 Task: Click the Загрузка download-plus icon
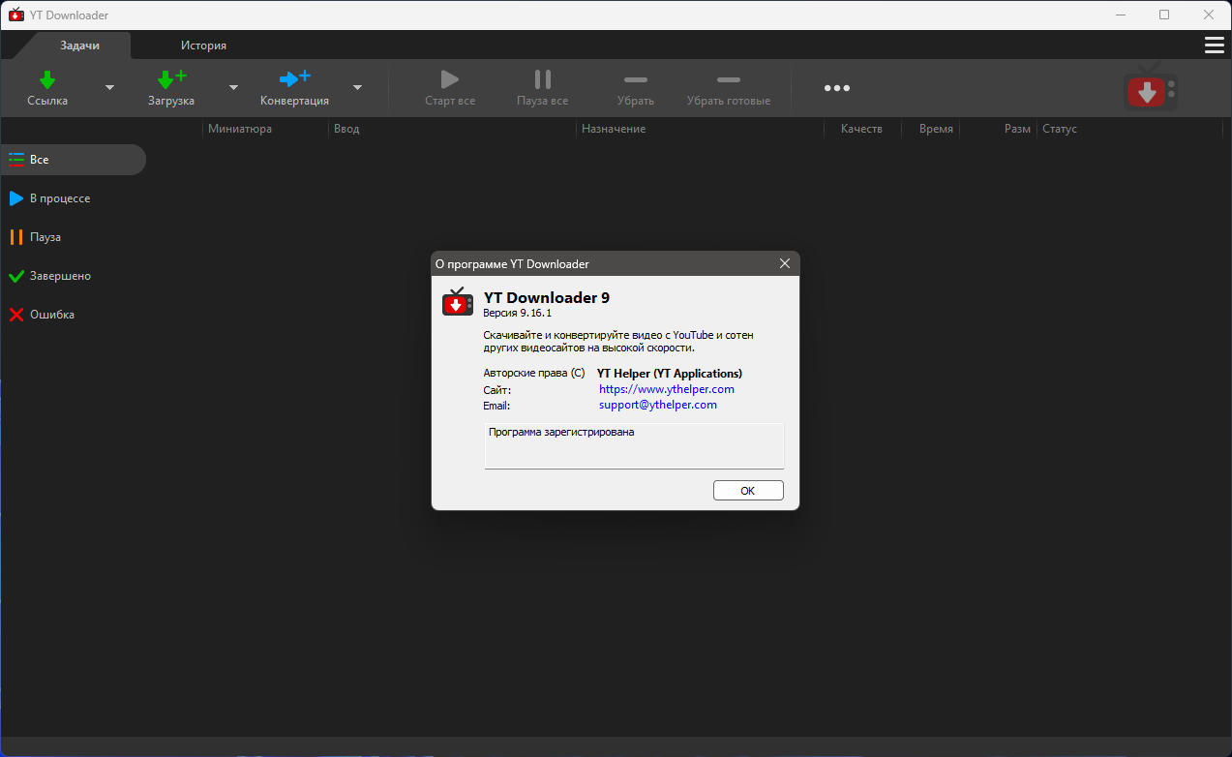point(171,79)
